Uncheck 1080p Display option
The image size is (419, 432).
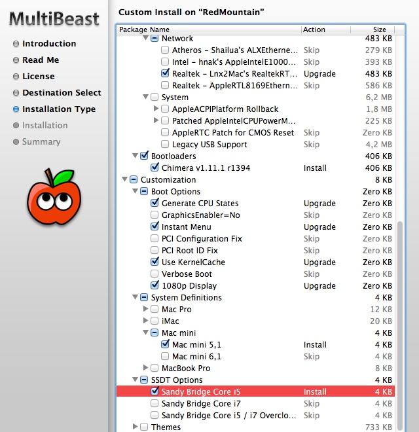155,285
